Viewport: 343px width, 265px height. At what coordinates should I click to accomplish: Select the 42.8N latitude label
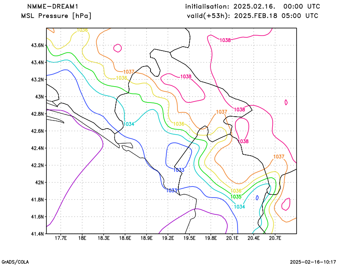click(x=37, y=114)
